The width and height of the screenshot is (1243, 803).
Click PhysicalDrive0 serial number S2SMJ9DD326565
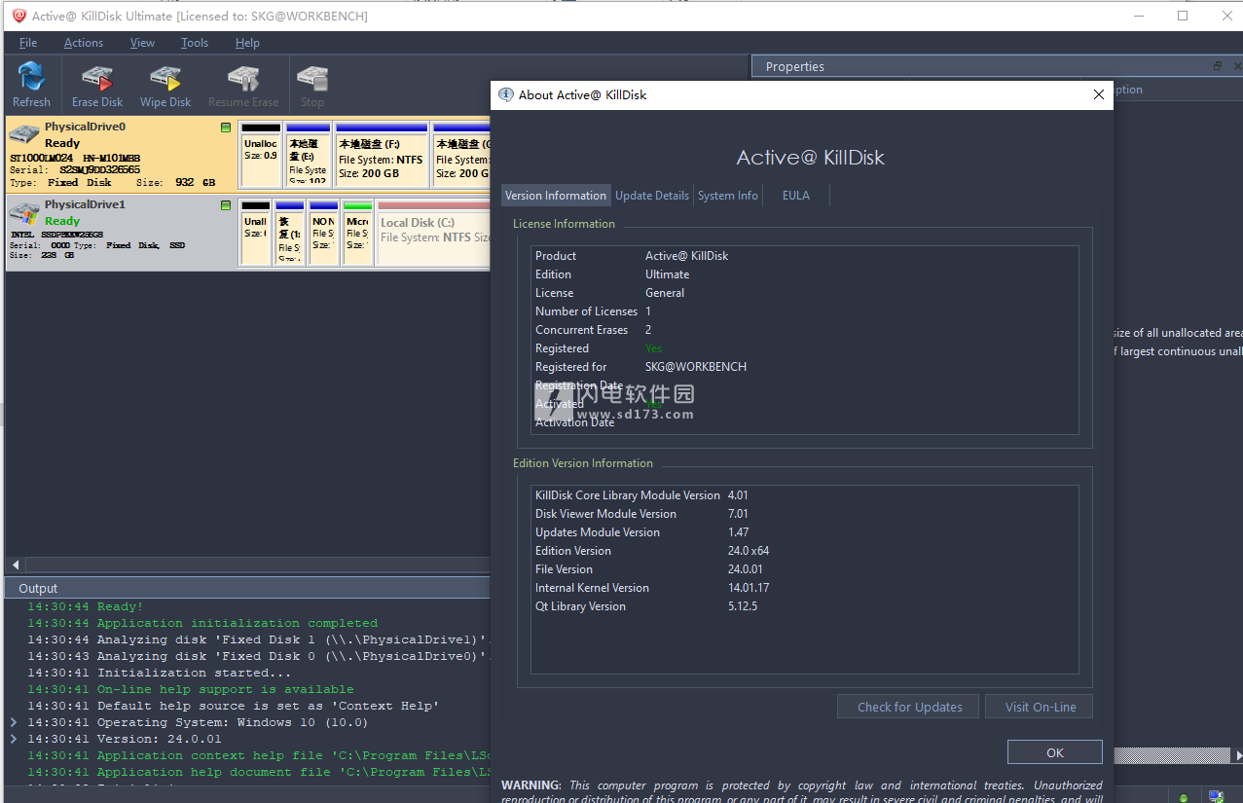[99, 170]
